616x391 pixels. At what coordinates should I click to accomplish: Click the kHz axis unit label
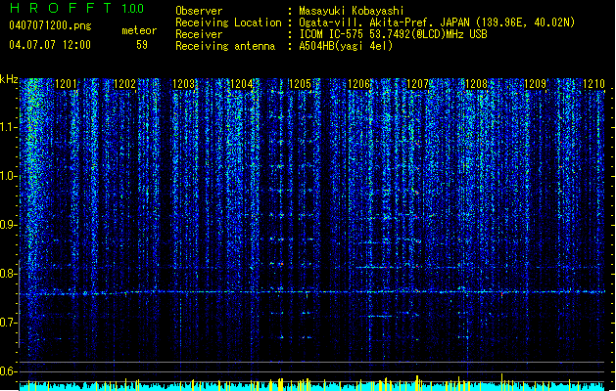[x=9, y=79]
